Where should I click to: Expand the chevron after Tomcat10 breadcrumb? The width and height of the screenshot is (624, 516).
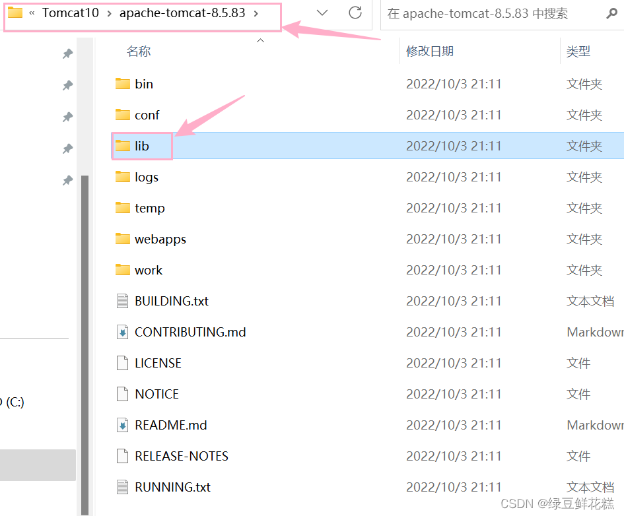pos(109,13)
